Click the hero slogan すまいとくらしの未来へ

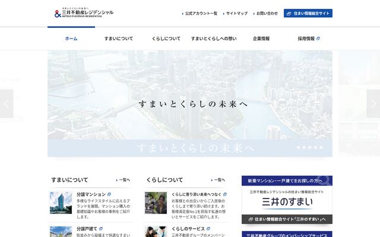(x=193, y=104)
